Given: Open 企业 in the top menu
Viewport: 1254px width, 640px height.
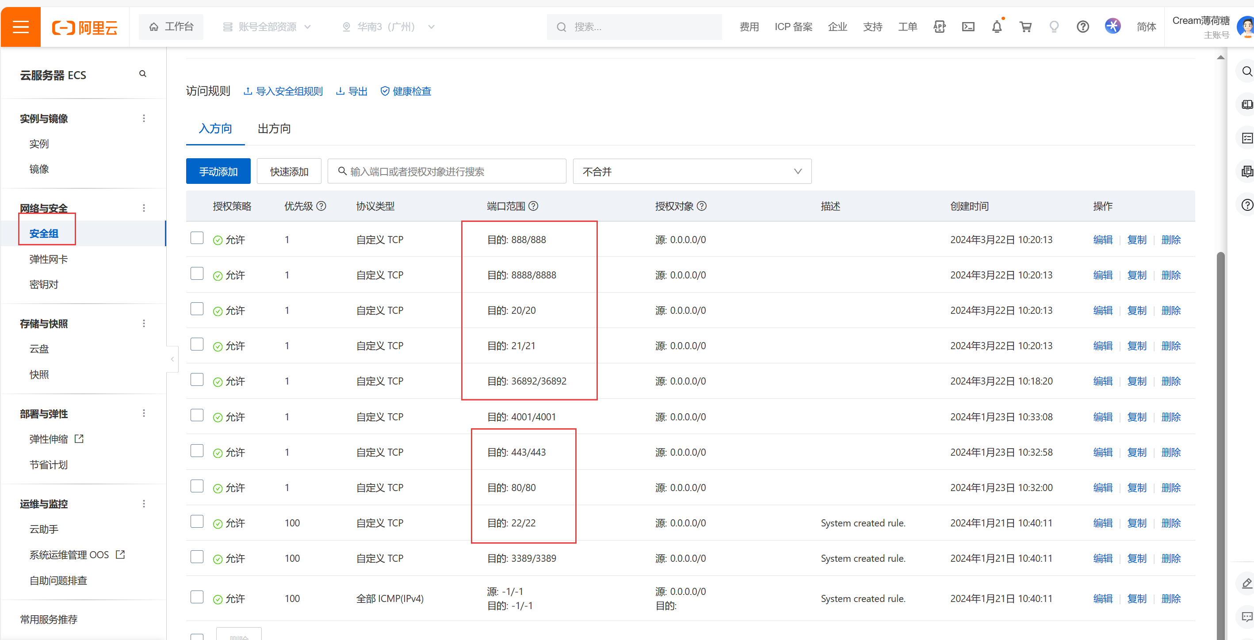Looking at the screenshot, I should (837, 27).
